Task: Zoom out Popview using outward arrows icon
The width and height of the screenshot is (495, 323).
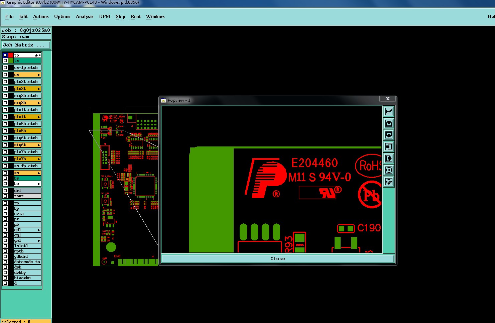Action: [389, 182]
